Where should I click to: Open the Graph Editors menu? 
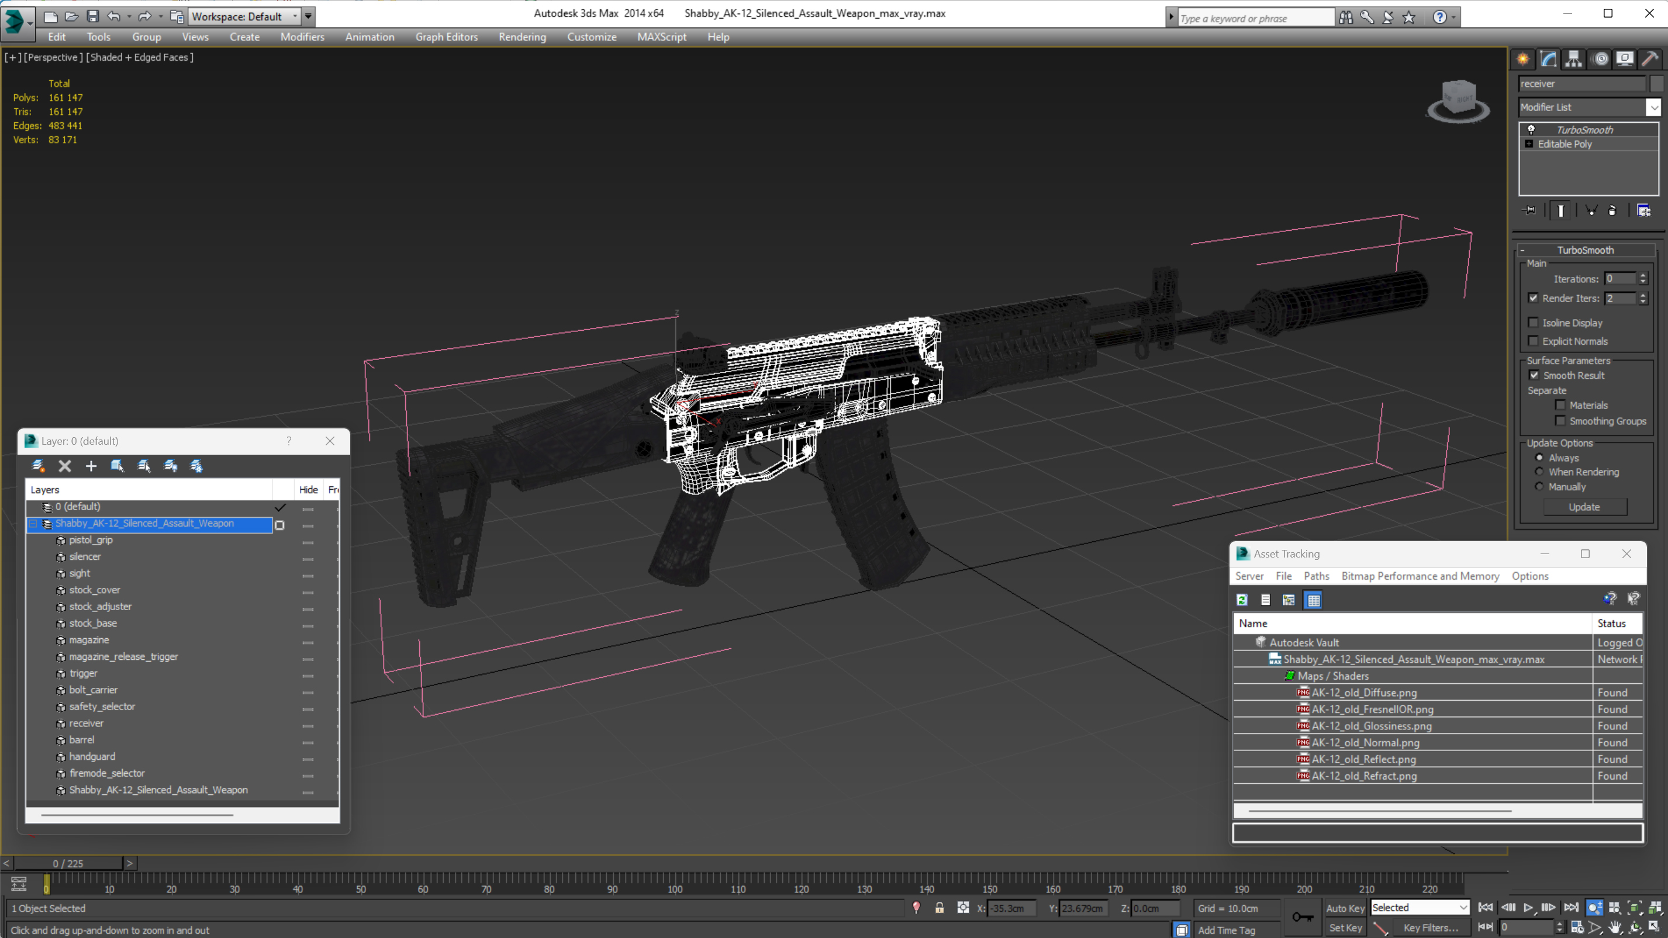[447, 37]
